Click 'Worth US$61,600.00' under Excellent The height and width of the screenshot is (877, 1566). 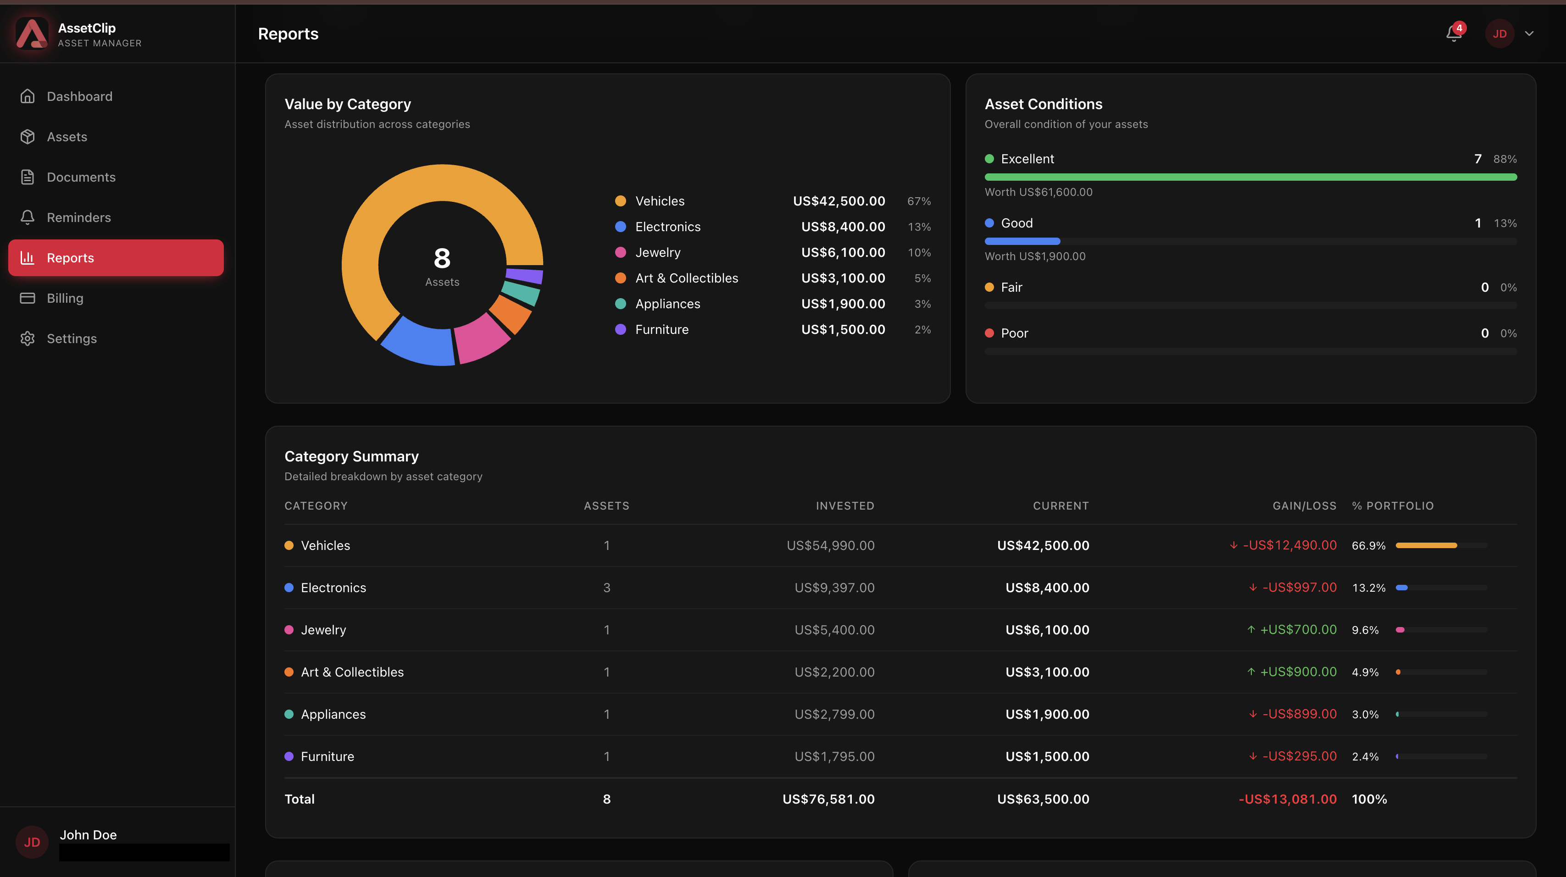click(1038, 192)
